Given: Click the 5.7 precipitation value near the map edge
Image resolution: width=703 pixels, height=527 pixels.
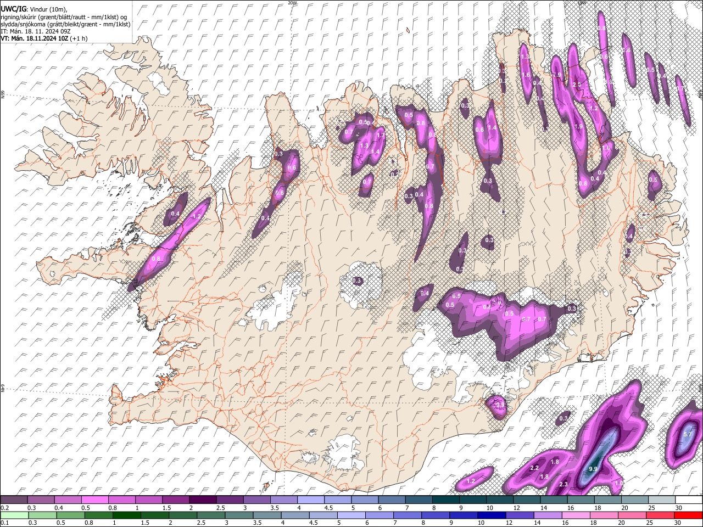Looking at the screenshot, I should coord(689,434).
